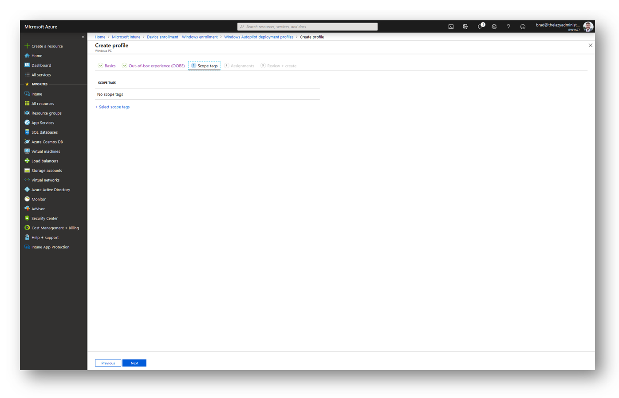The width and height of the screenshot is (619, 398).
Task: Click the Intune App Protection icon
Action: tap(27, 247)
